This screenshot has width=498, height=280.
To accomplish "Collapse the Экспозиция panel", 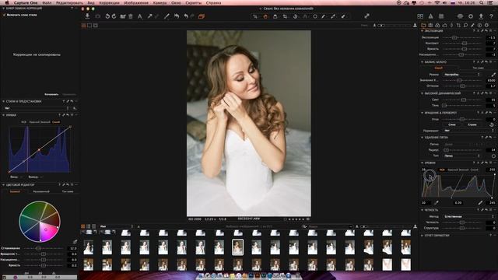I will pos(422,31).
